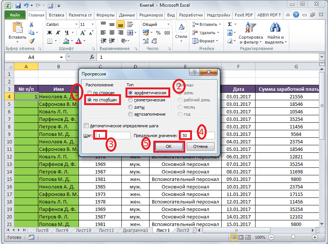
Task: Enable Автоматическое определение шага checkbox
Action: coord(86,125)
